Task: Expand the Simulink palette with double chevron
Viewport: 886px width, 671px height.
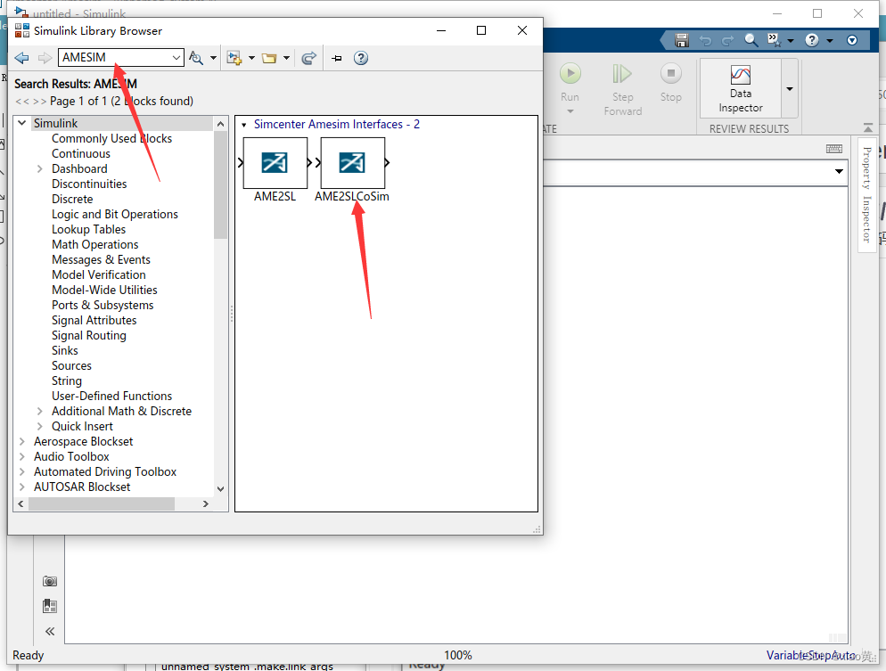Action: (50, 632)
